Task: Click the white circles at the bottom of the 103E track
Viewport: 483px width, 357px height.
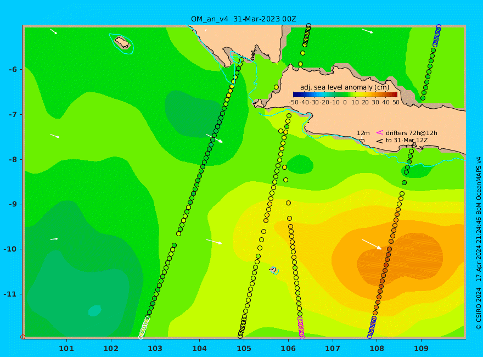Action: coord(144,328)
